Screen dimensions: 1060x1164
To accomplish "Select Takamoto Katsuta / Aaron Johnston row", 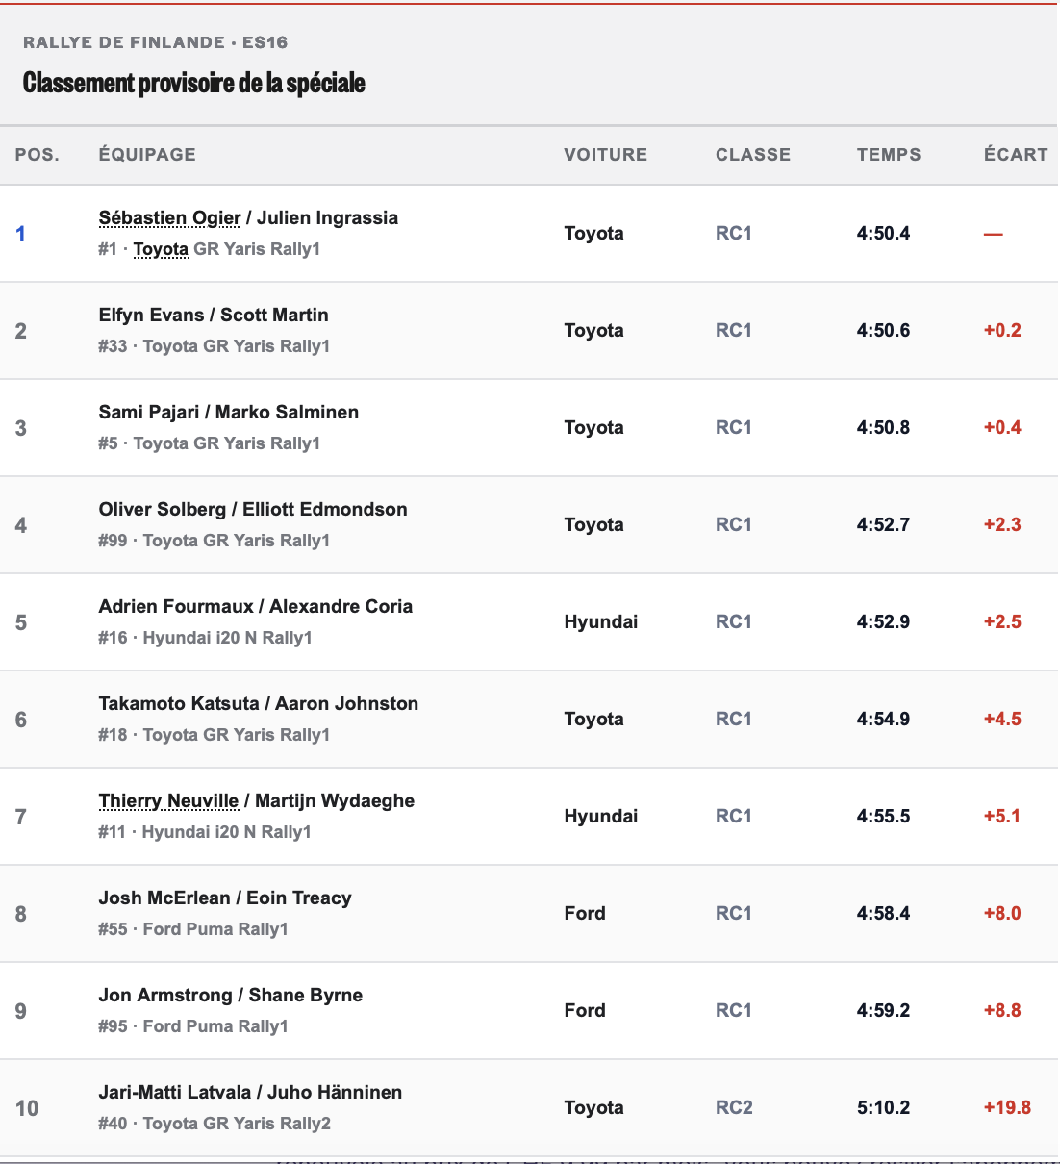I will click(x=529, y=720).
